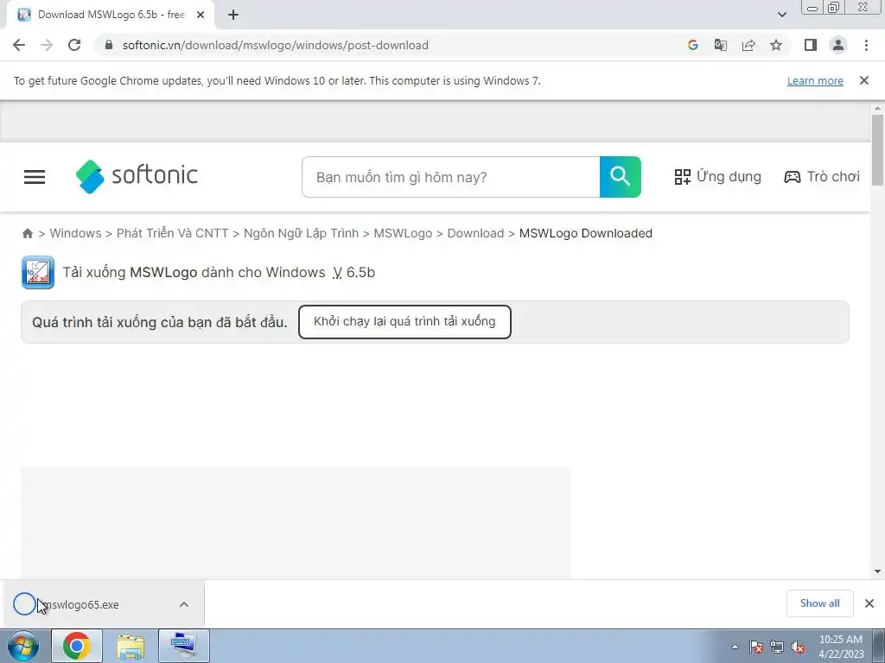The height and width of the screenshot is (663, 885).
Task: Close the downloads bar
Action: (x=869, y=603)
